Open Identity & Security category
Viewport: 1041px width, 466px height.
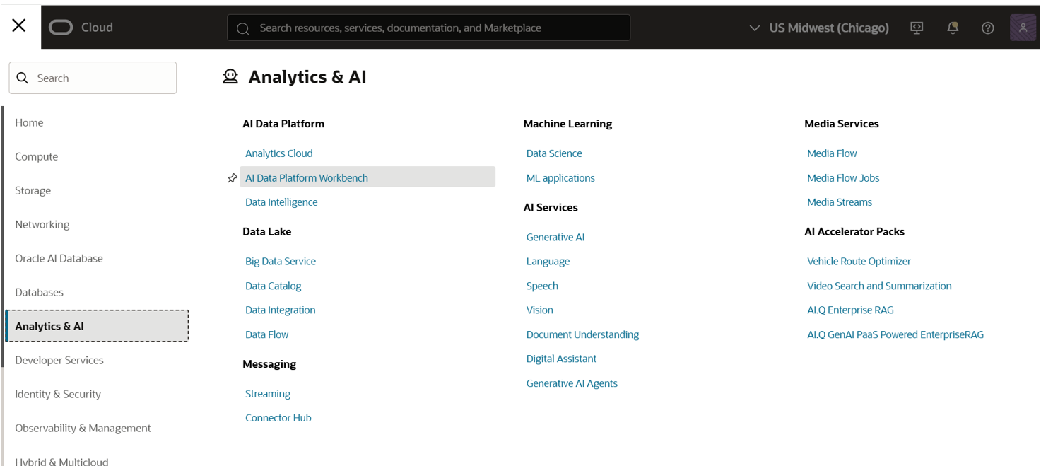[58, 394]
